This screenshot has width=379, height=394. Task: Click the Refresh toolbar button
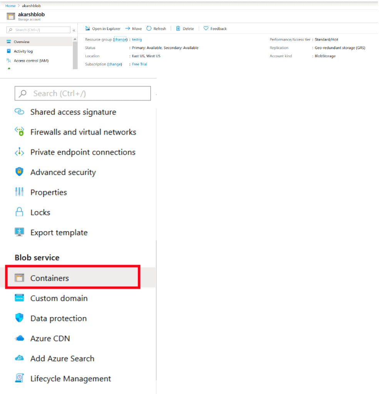click(156, 28)
